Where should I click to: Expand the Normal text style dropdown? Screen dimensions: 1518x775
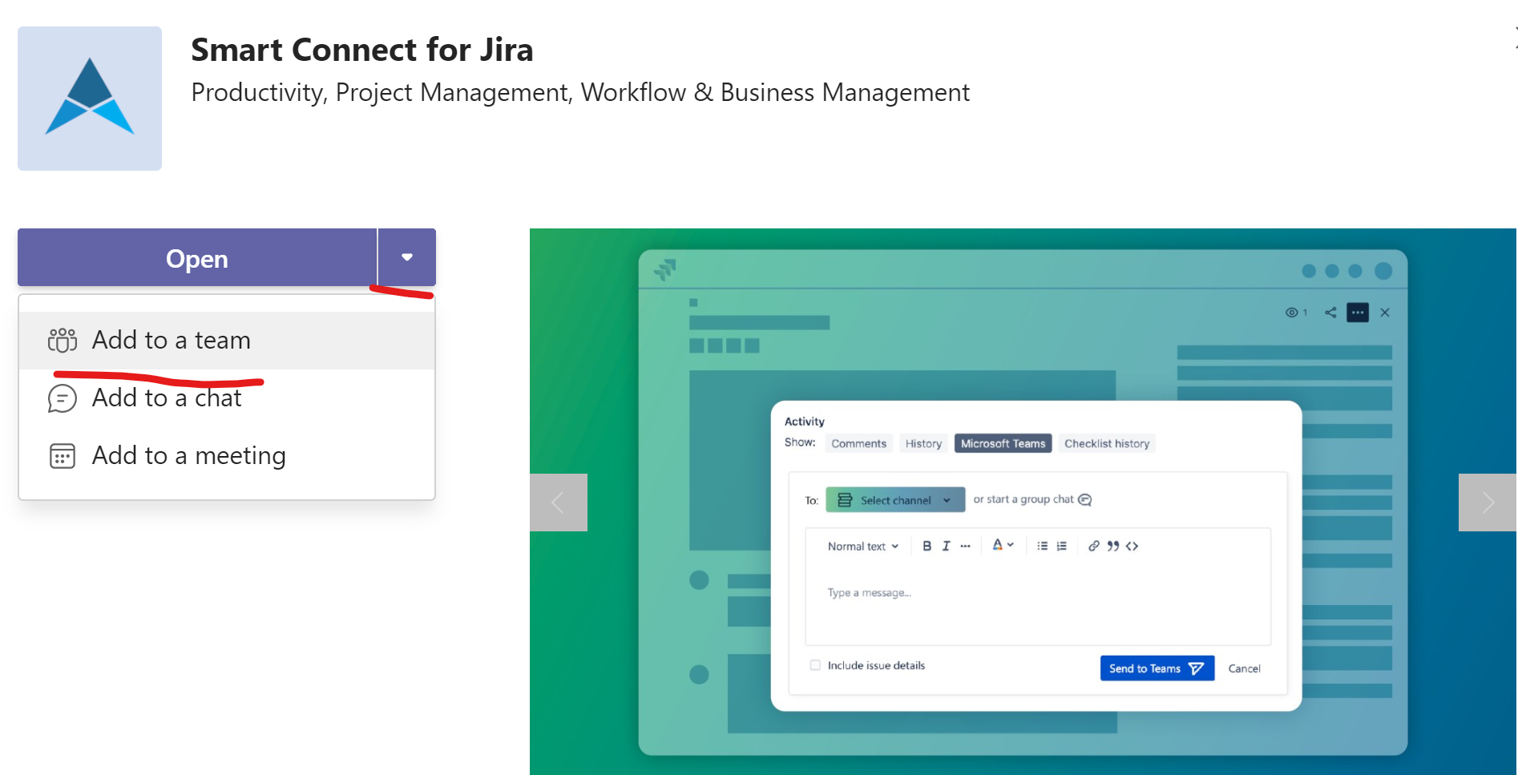click(x=862, y=547)
